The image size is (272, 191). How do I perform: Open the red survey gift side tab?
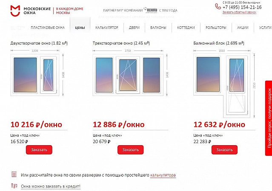(x=269, y=115)
